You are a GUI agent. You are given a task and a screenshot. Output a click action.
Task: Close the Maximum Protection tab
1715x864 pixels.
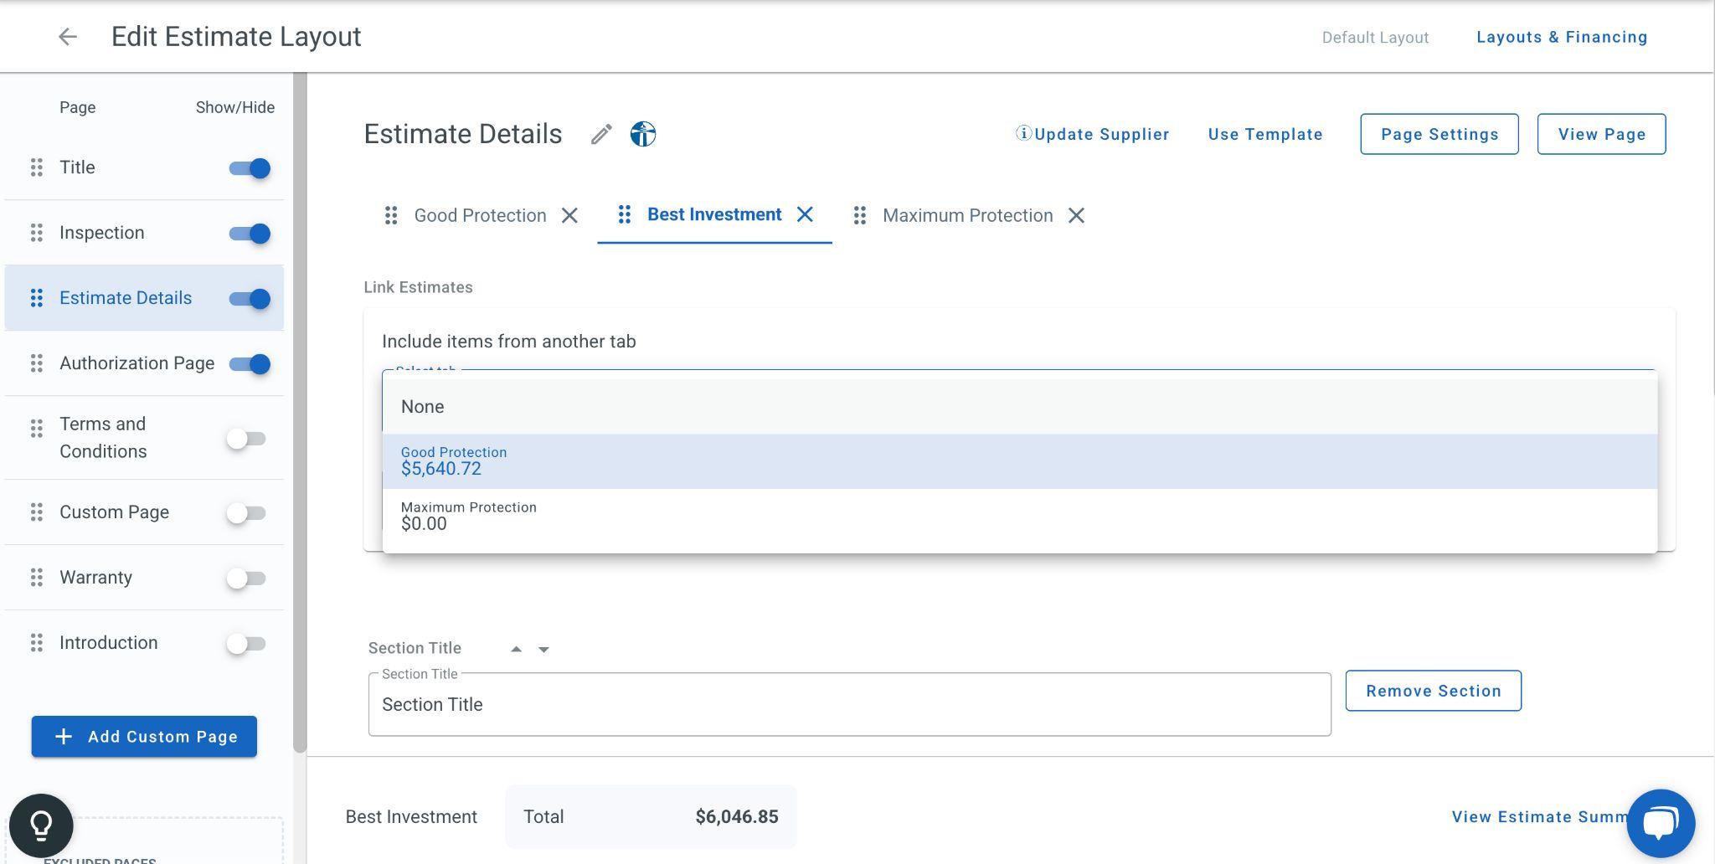[x=1076, y=216]
